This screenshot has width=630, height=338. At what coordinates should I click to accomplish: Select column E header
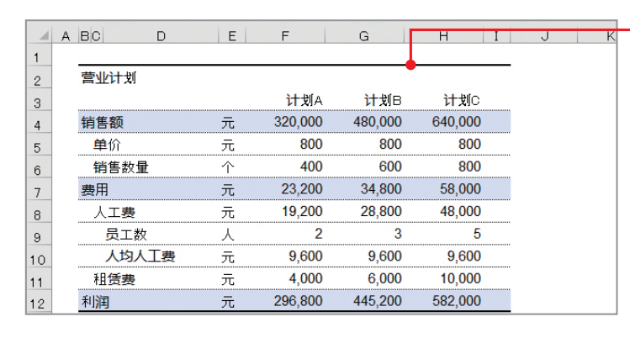click(232, 36)
